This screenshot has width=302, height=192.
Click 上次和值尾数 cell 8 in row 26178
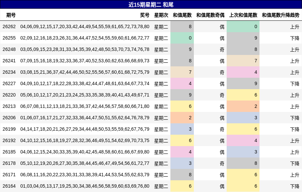point(243,163)
